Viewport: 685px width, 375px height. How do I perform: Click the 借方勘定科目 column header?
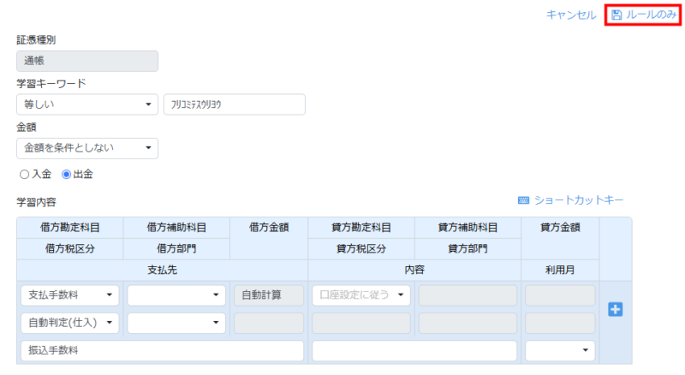(69, 228)
